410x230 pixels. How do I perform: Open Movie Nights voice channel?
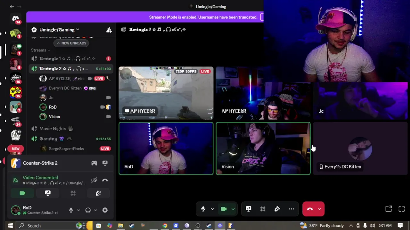coord(71,128)
